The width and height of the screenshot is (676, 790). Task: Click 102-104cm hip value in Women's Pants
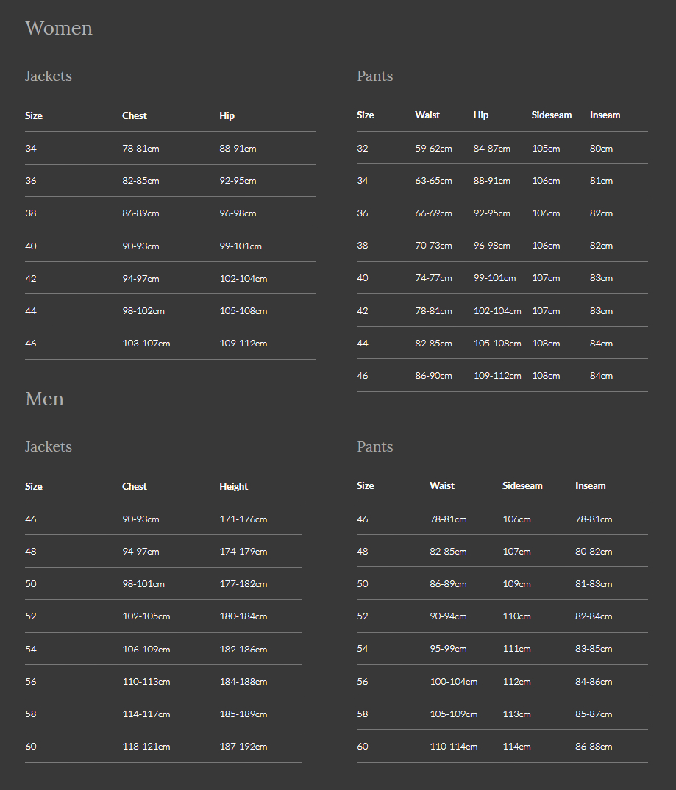(497, 311)
